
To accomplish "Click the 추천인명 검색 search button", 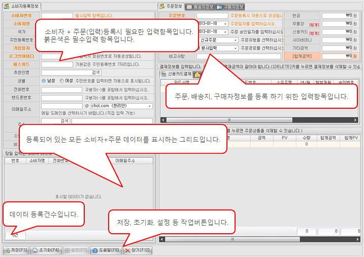I will pos(96,72).
